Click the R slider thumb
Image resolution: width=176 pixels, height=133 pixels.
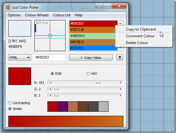(98, 83)
